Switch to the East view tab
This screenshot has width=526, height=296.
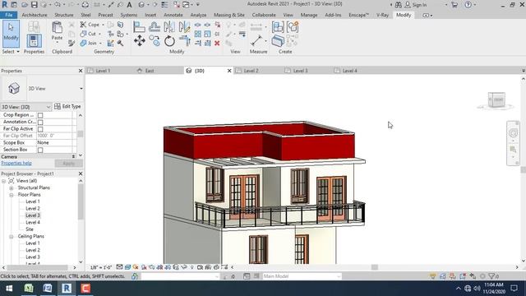click(x=150, y=71)
